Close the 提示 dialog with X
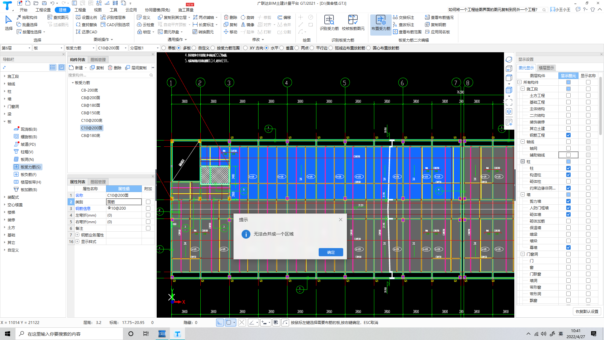This screenshot has width=604, height=340. [x=340, y=219]
